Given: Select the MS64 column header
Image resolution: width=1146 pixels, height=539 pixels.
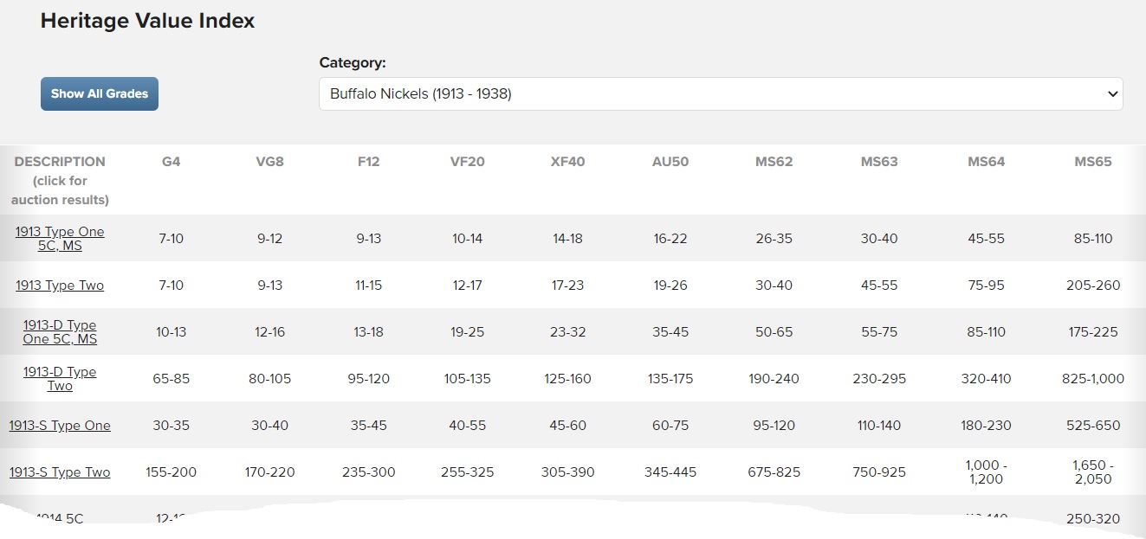Looking at the screenshot, I should [986, 162].
